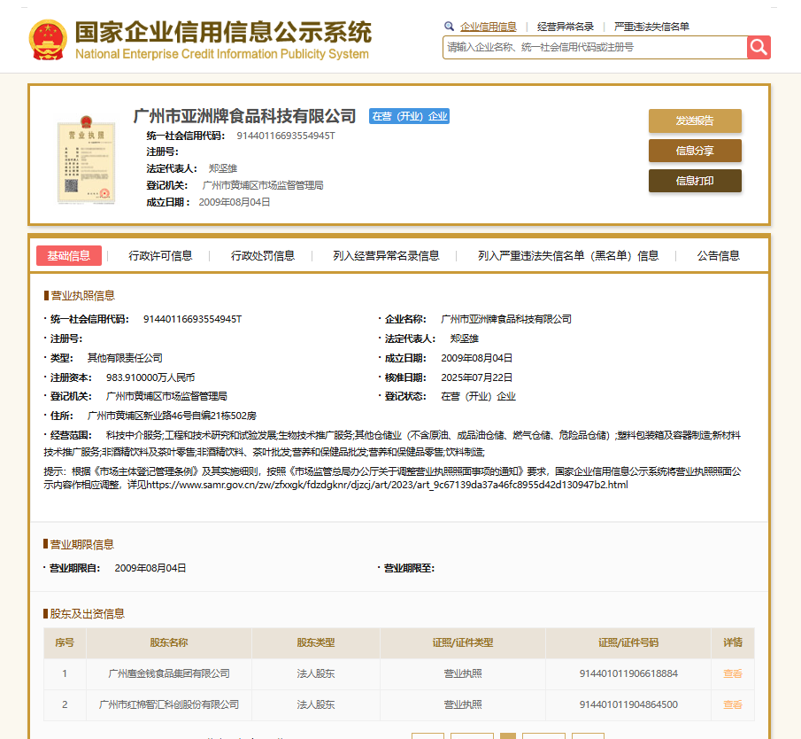The image size is (801, 739).
Task: Click the 股东类型 column header
Action: 316,642
